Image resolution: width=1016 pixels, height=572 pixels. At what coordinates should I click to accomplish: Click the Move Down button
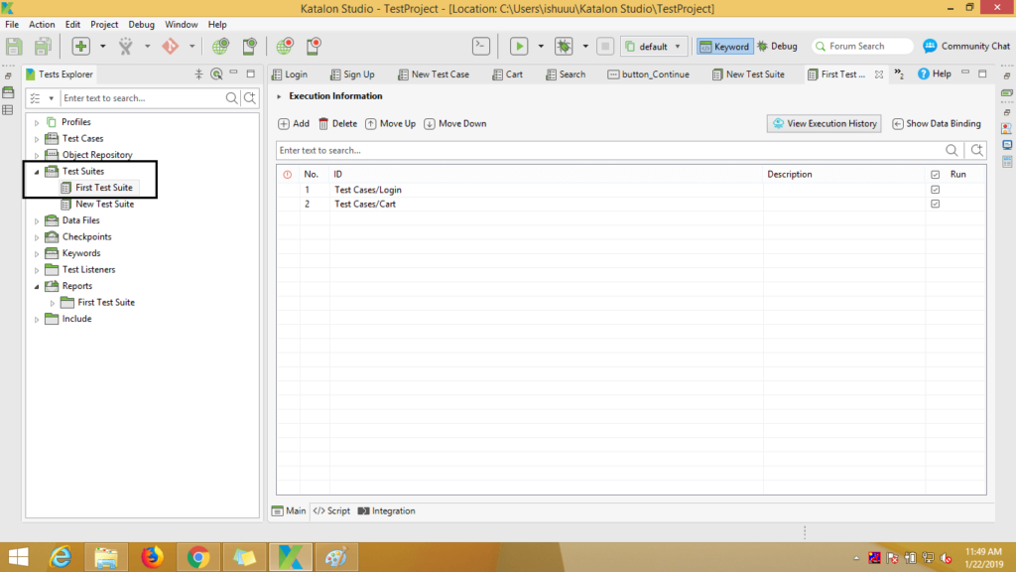(x=454, y=124)
